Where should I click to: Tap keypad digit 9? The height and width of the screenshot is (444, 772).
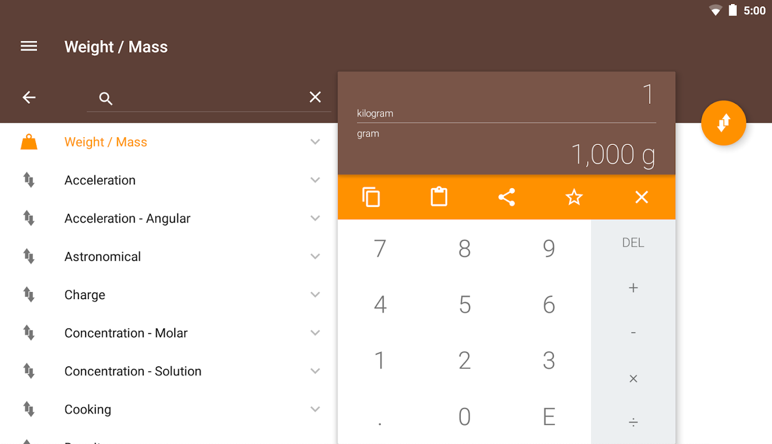click(549, 248)
